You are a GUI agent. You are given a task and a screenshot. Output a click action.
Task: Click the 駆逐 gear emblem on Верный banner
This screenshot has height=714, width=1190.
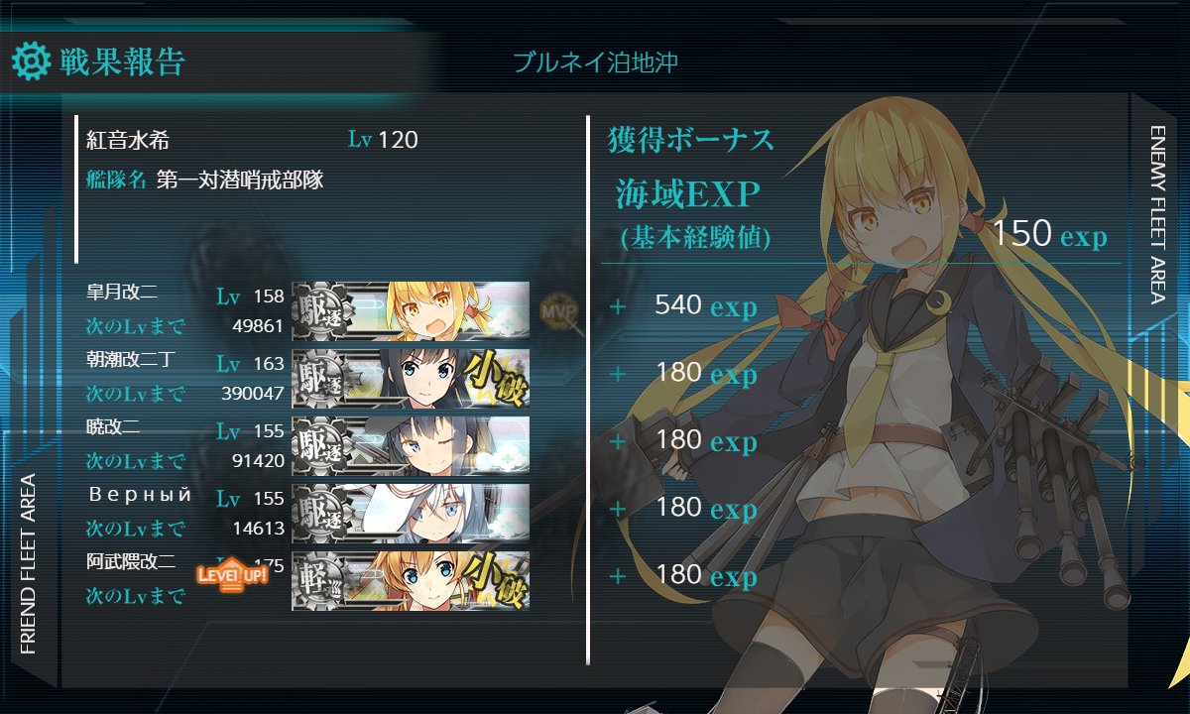[x=321, y=514]
